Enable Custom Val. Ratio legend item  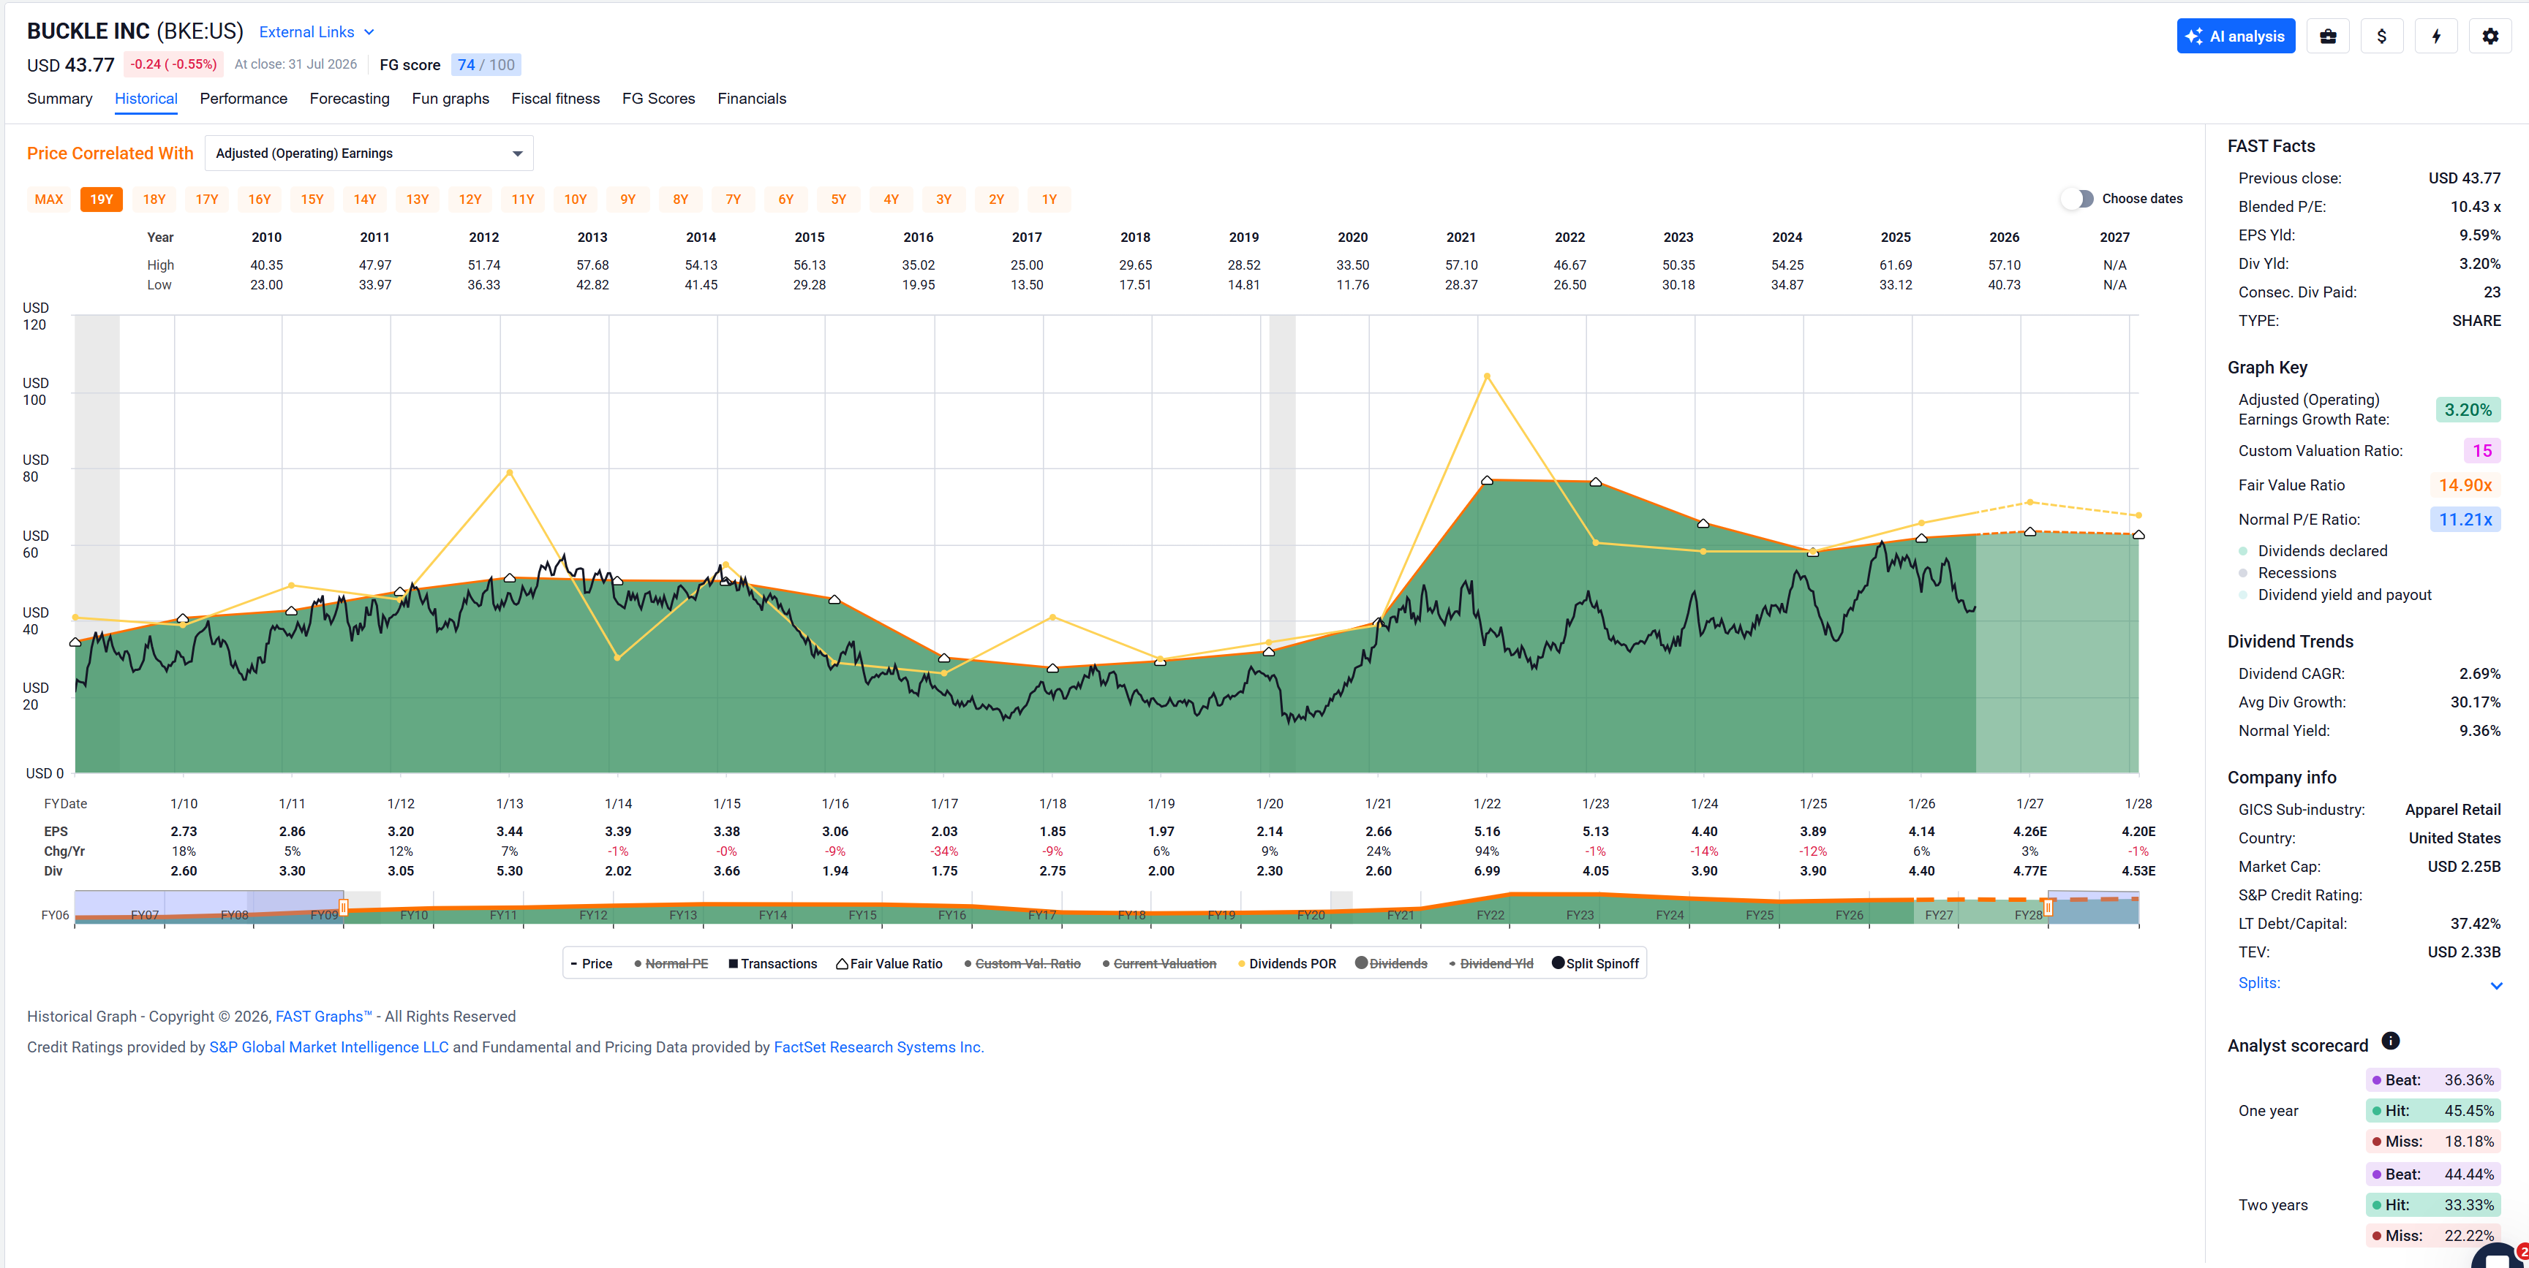pyautogui.click(x=1022, y=964)
